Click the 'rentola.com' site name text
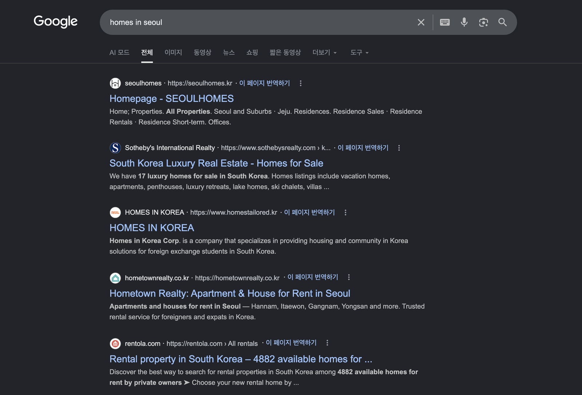This screenshot has width=582, height=395. pos(143,343)
